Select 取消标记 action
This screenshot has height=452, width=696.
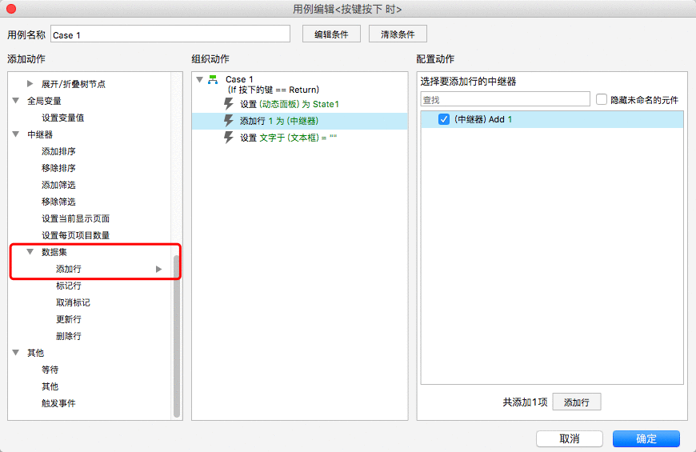coord(73,302)
